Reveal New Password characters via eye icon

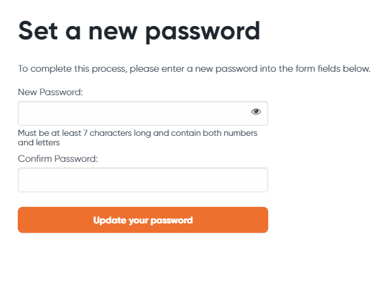pos(256,112)
